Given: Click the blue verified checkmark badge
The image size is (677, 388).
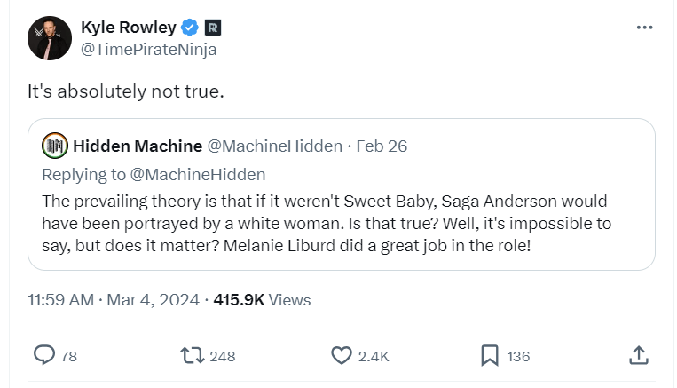Looking at the screenshot, I should (189, 28).
